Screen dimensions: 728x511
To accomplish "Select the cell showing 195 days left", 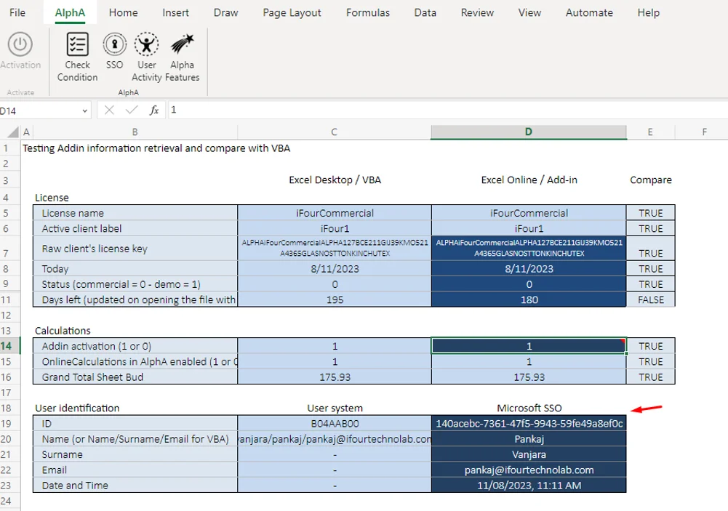I will (335, 299).
